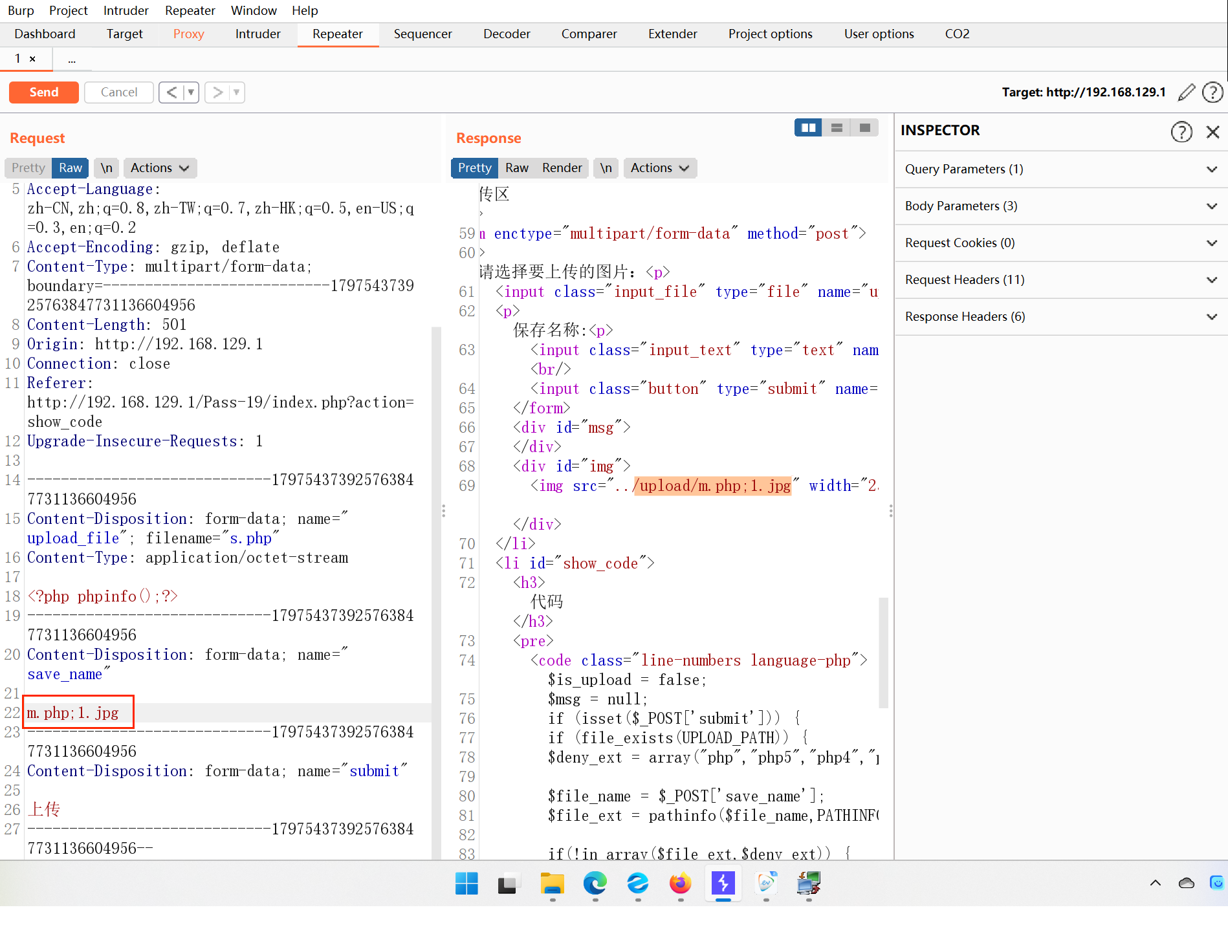
Task: Expand Request Headers (11) section
Action: coord(1061,280)
